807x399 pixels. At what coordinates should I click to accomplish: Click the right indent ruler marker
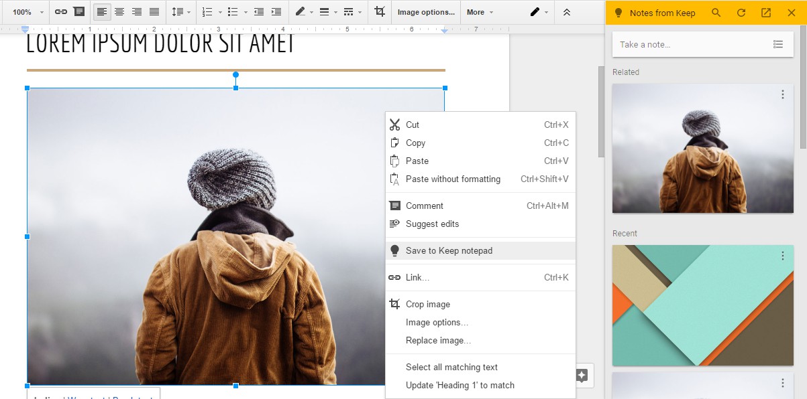(445, 30)
